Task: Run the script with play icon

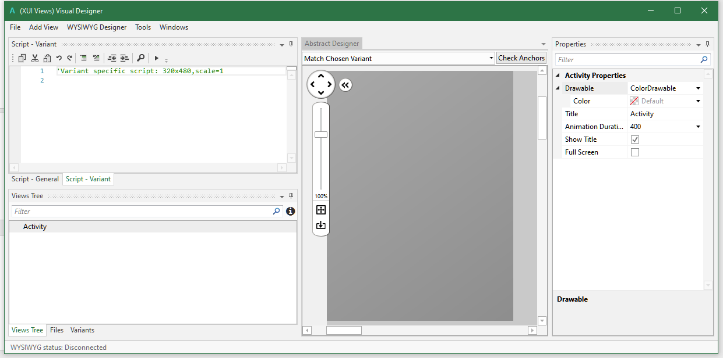Action: coord(156,58)
